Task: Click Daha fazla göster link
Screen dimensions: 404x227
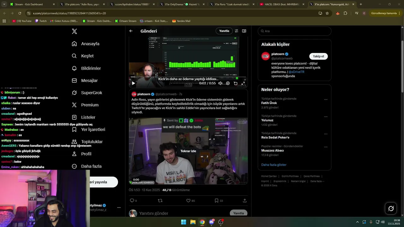Action: point(274,165)
